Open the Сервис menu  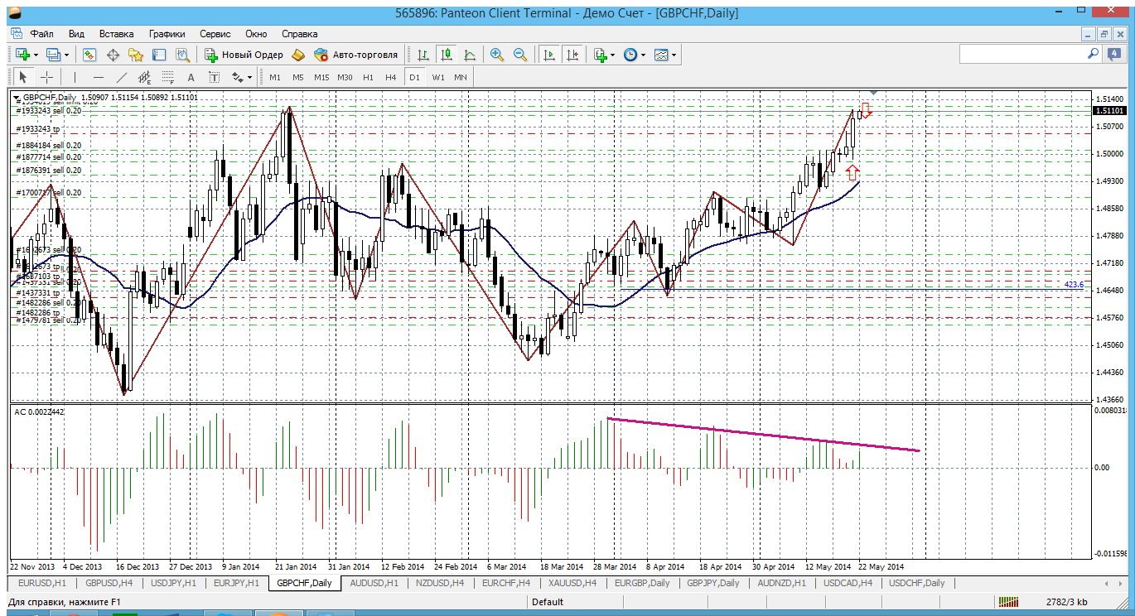(215, 34)
